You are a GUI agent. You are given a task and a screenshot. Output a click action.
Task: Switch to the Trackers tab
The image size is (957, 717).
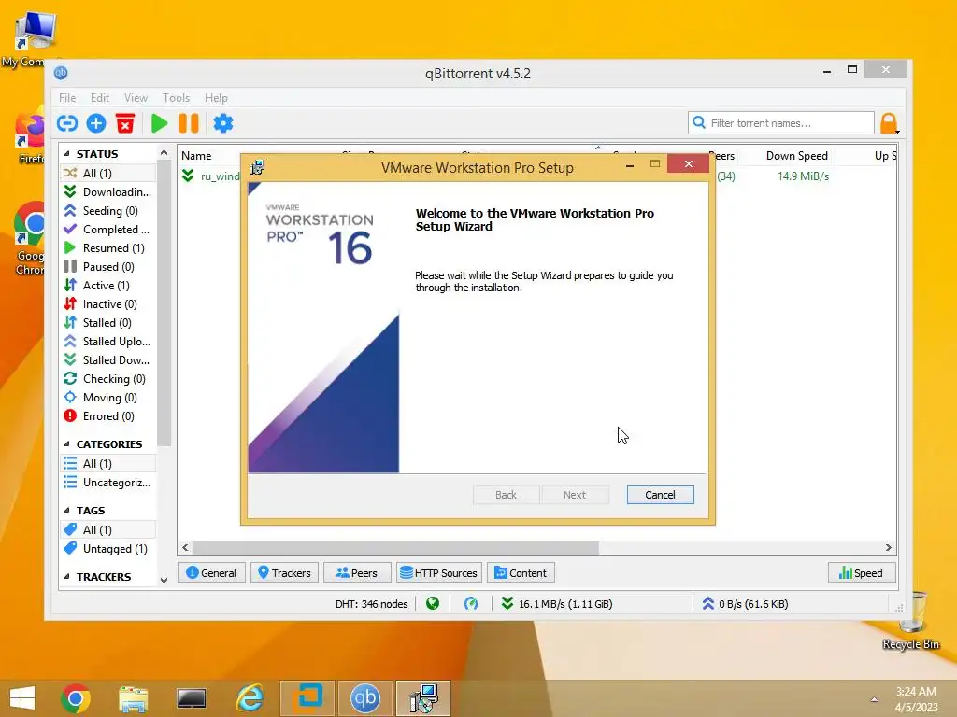click(284, 573)
